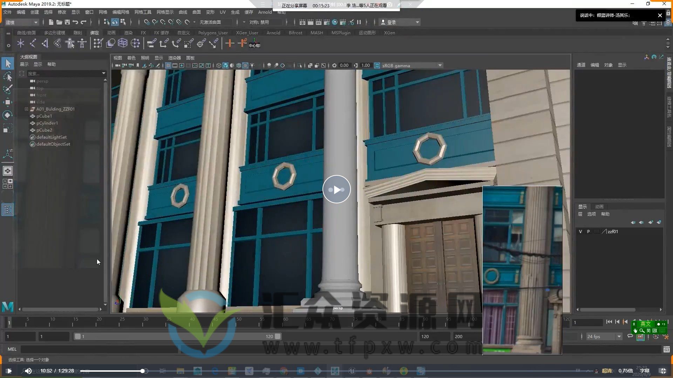Toggle textured shading in viewport toolbar
The width and height of the screenshot is (673, 378).
(x=245, y=65)
